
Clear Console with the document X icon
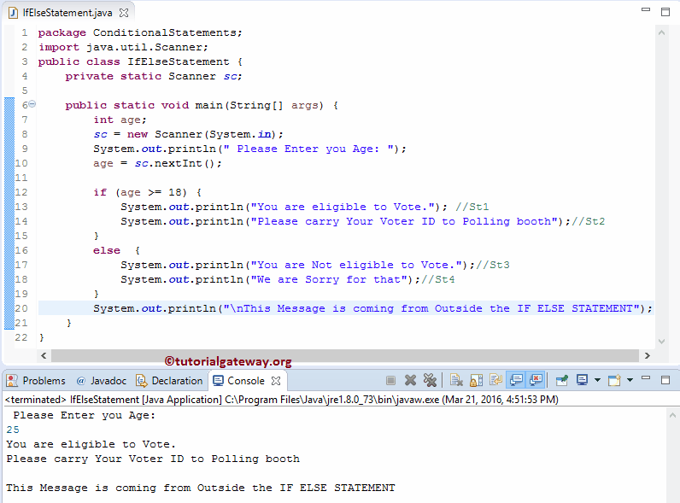pyautogui.click(x=456, y=380)
